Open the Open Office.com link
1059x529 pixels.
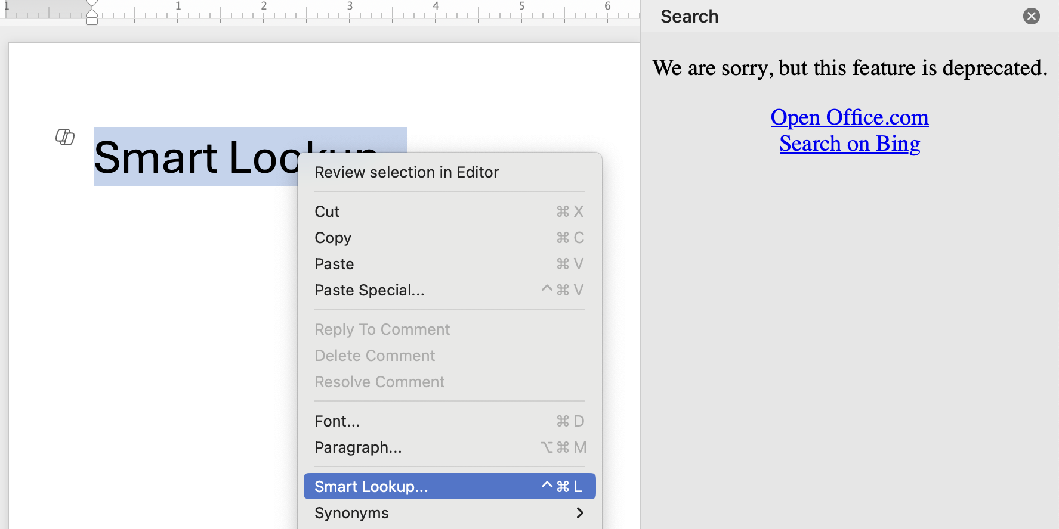[x=850, y=117]
